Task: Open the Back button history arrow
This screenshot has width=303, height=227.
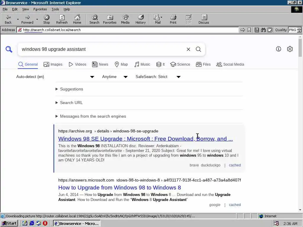Action: (18, 19)
